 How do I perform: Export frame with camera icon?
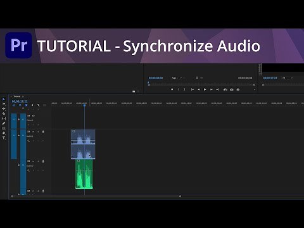coord(238,89)
